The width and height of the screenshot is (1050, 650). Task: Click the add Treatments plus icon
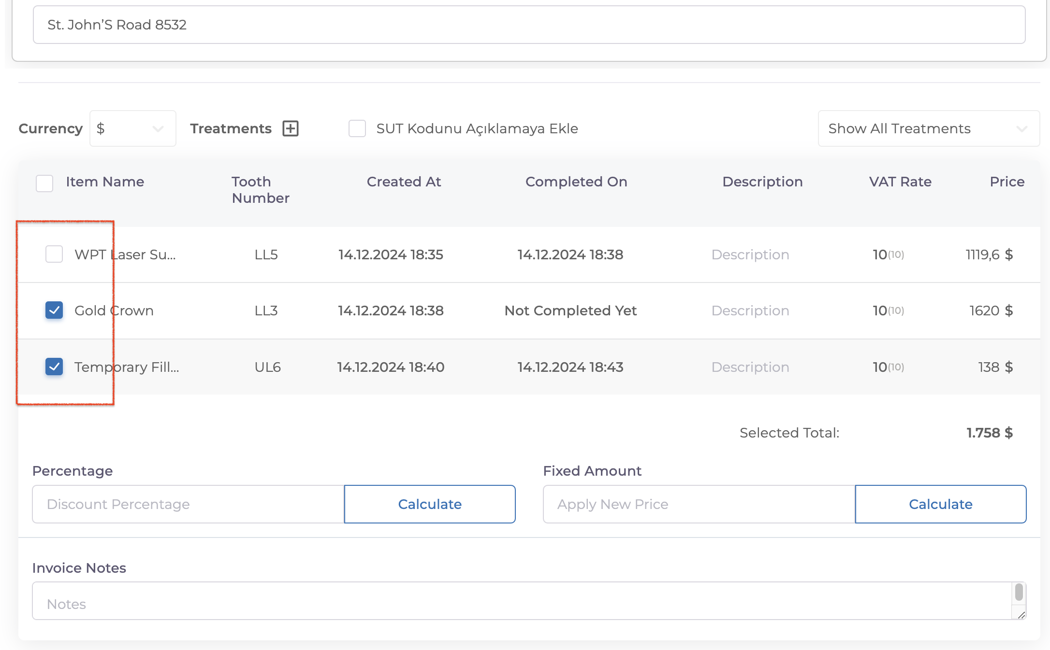291,128
